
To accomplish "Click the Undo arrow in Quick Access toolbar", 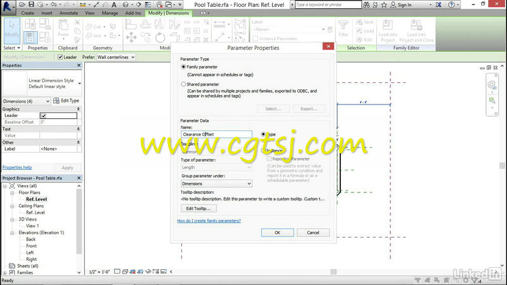I will pyautogui.click(x=54, y=4).
